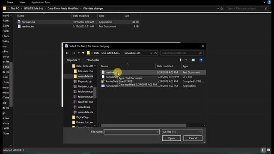This screenshot has width=274, height=154.
Task: Click UTILITIESoft (H:) breadcrumb in Explorer
Action: tap(33, 9)
